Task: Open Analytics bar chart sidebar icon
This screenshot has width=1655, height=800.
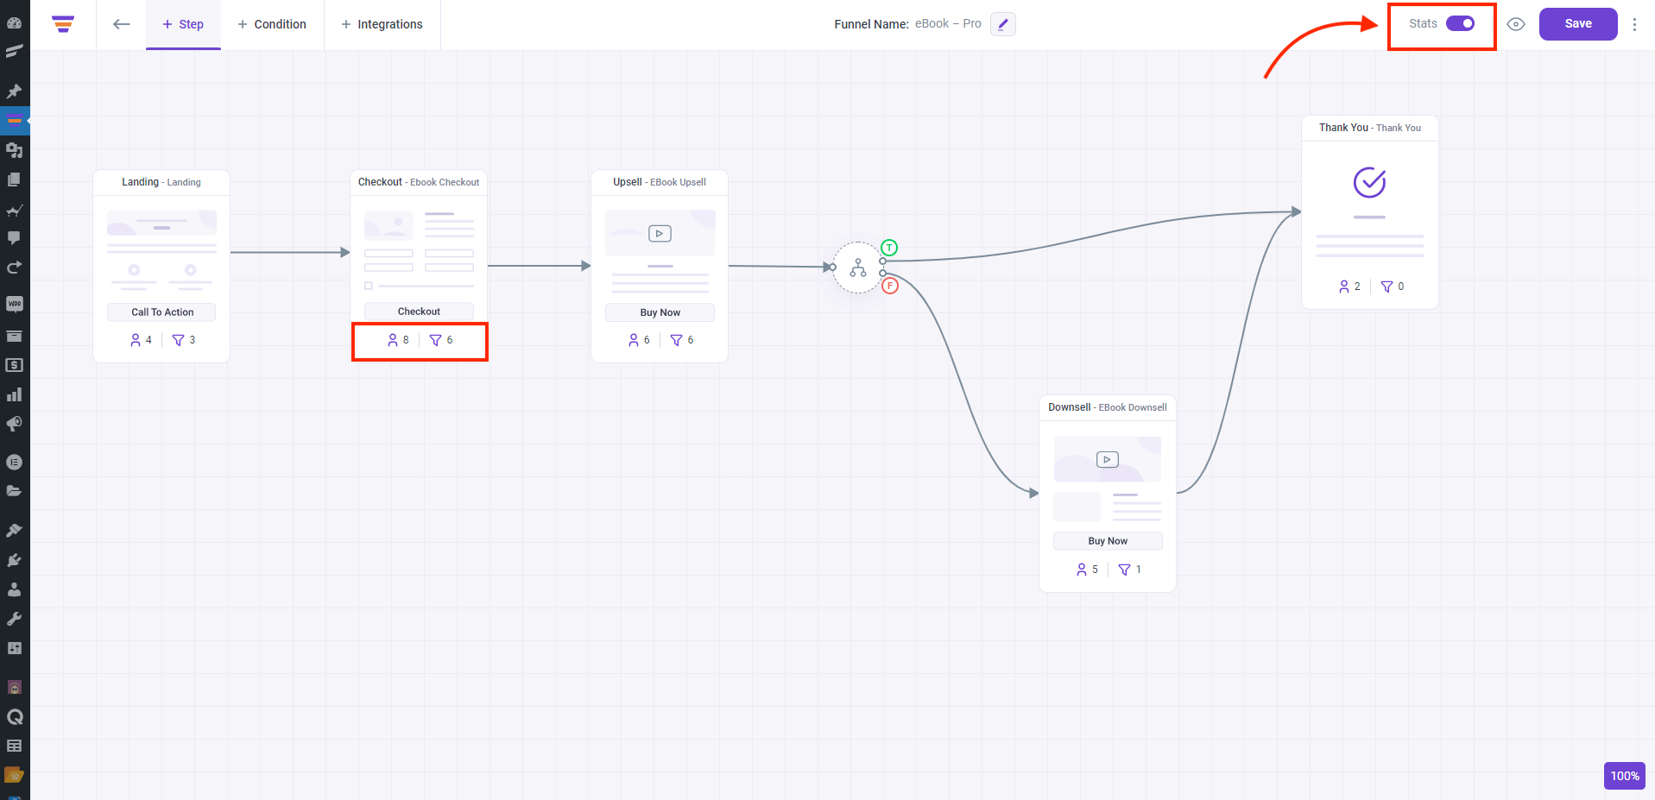Action: 14,394
